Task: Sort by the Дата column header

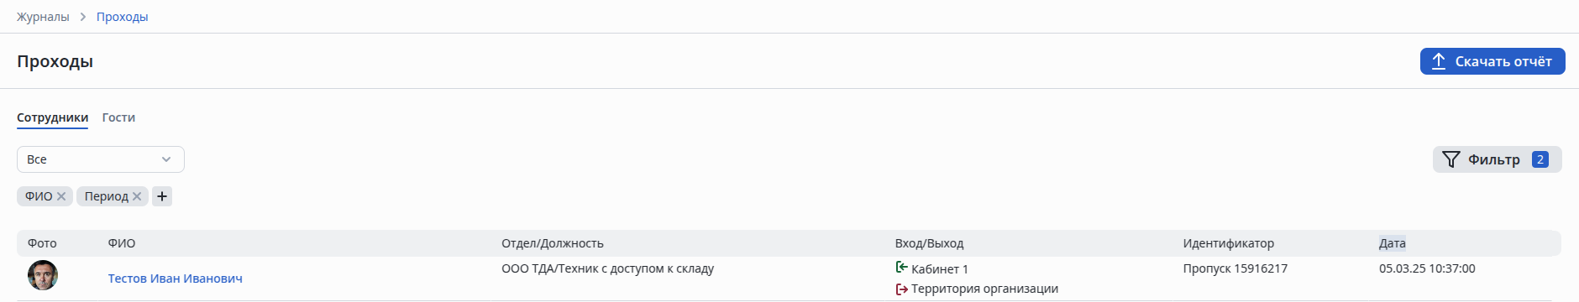Action: [x=1392, y=243]
